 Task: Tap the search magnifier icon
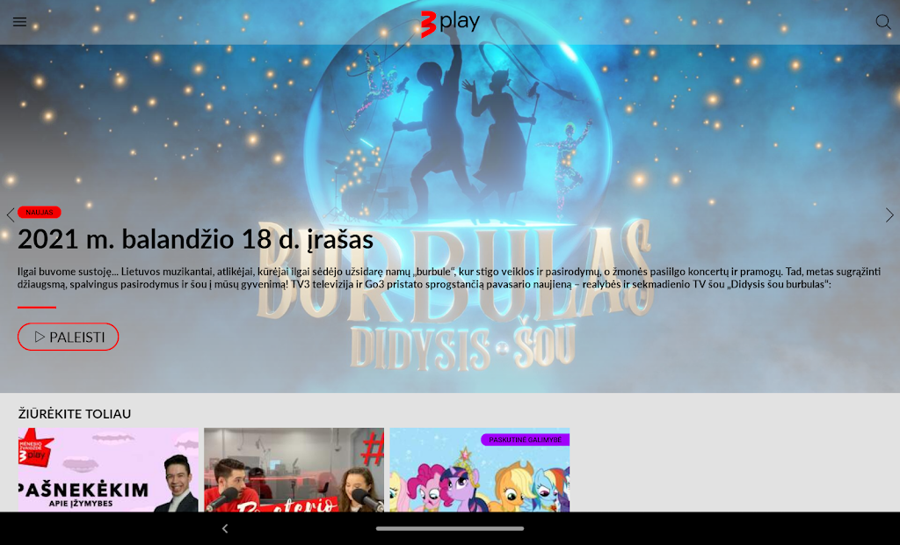pyautogui.click(x=882, y=22)
